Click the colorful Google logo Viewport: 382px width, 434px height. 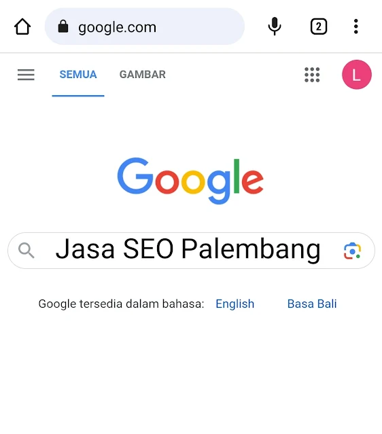190,181
